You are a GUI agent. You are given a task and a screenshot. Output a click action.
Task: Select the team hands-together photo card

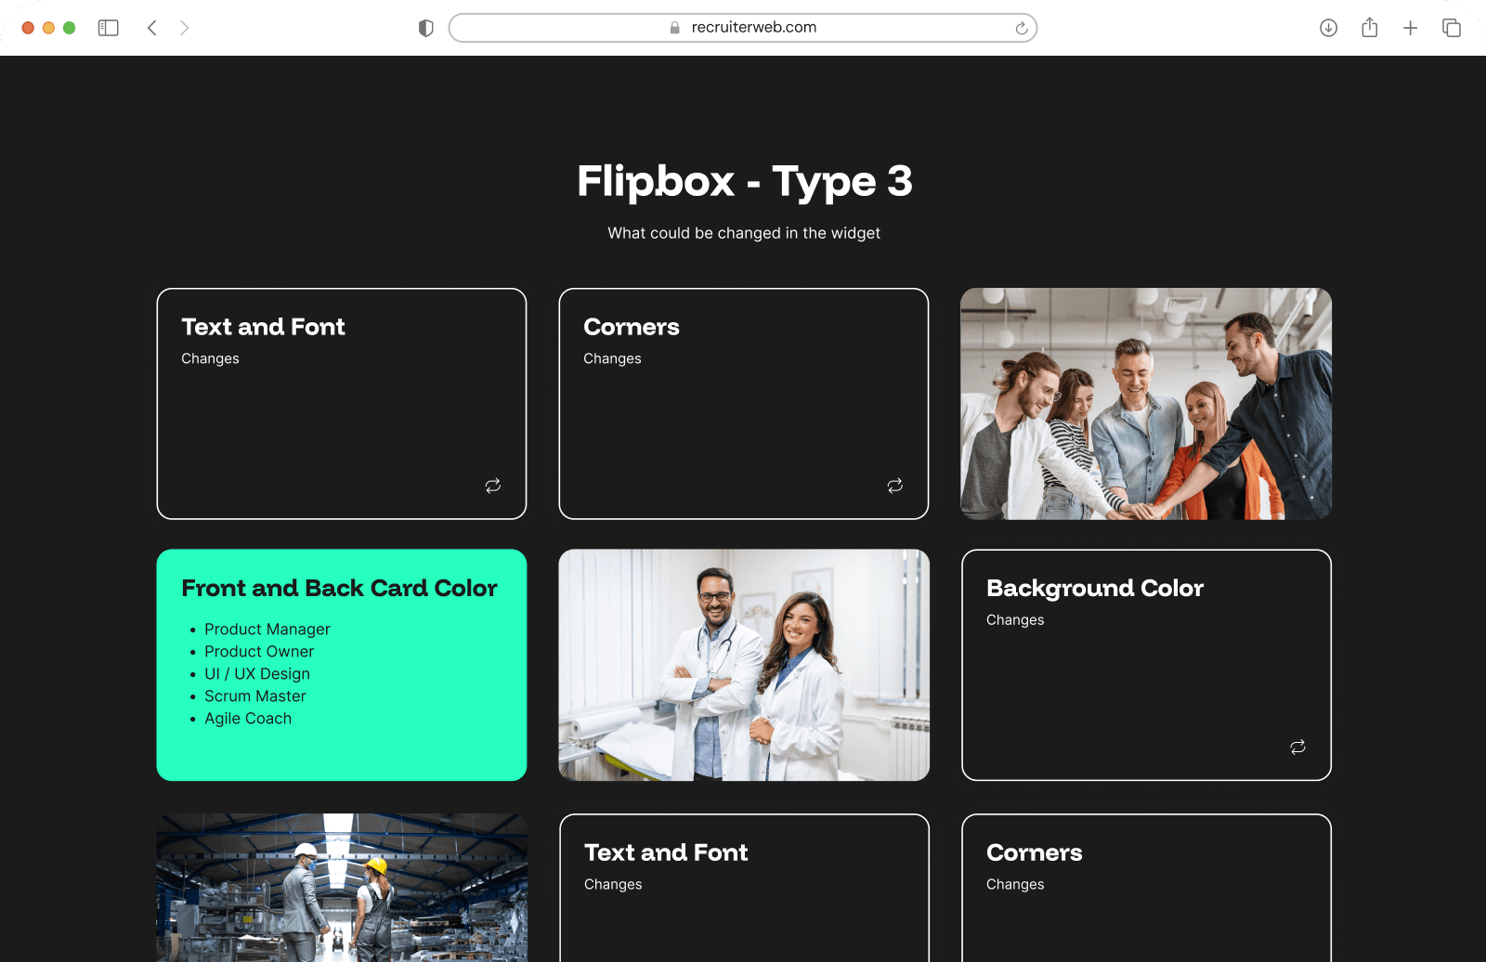pos(1145,404)
